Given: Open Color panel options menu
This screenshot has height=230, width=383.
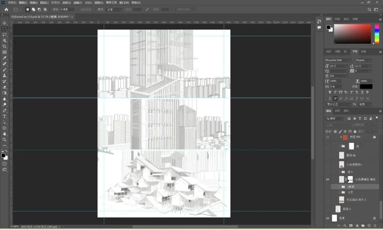Looking at the screenshot, I should 380,19.
